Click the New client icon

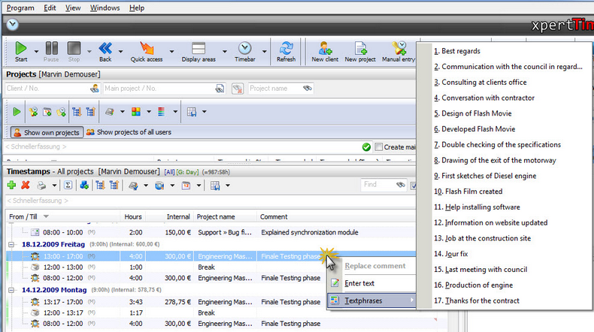pos(325,48)
